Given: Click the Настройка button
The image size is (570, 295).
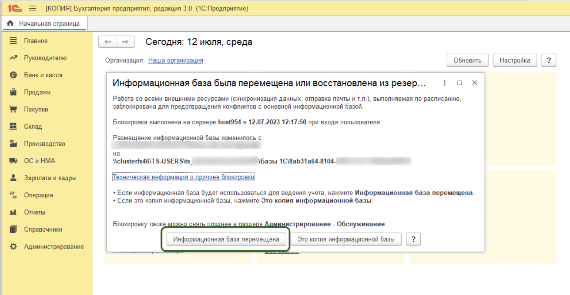Looking at the screenshot, I should 515,60.
